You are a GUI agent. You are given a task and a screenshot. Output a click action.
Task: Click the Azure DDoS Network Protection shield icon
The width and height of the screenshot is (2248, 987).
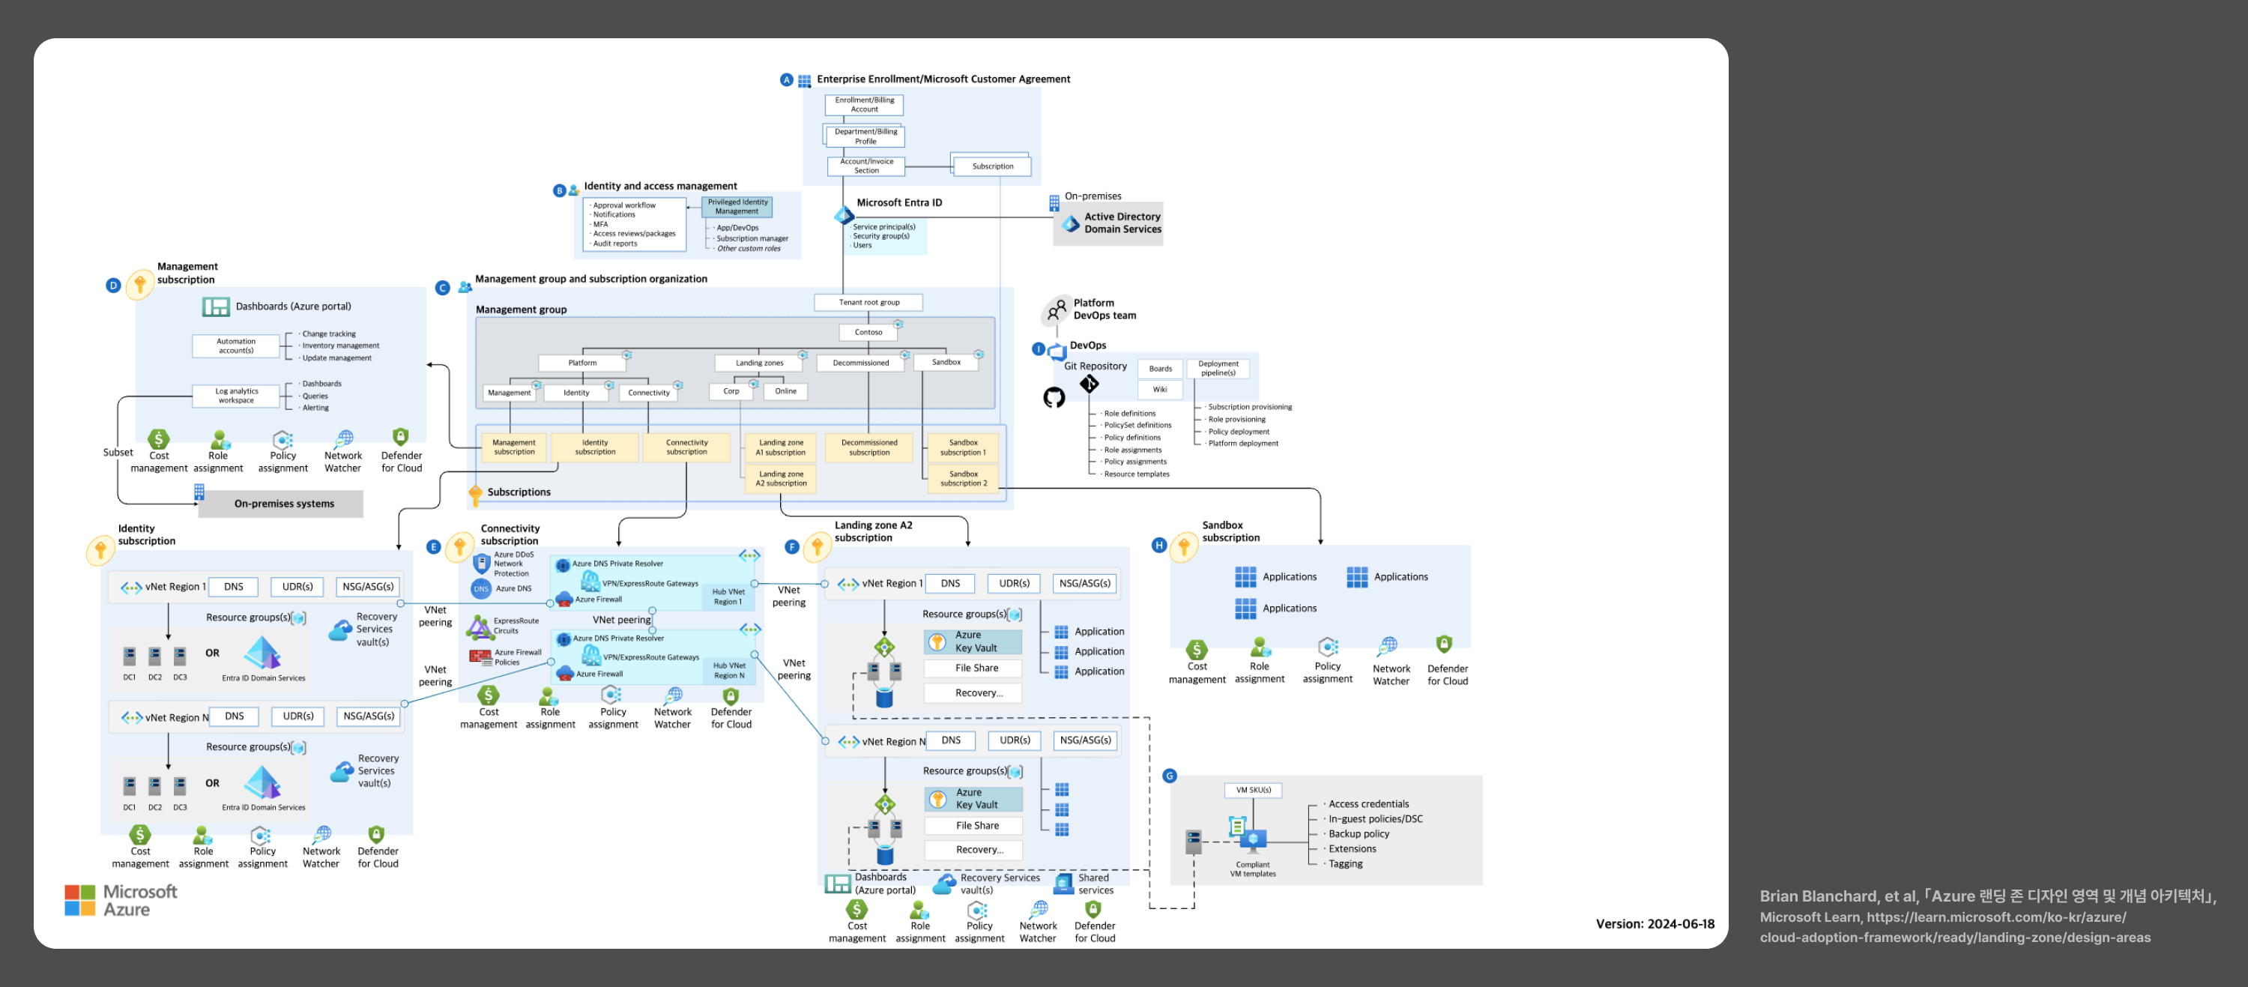pyautogui.click(x=481, y=564)
